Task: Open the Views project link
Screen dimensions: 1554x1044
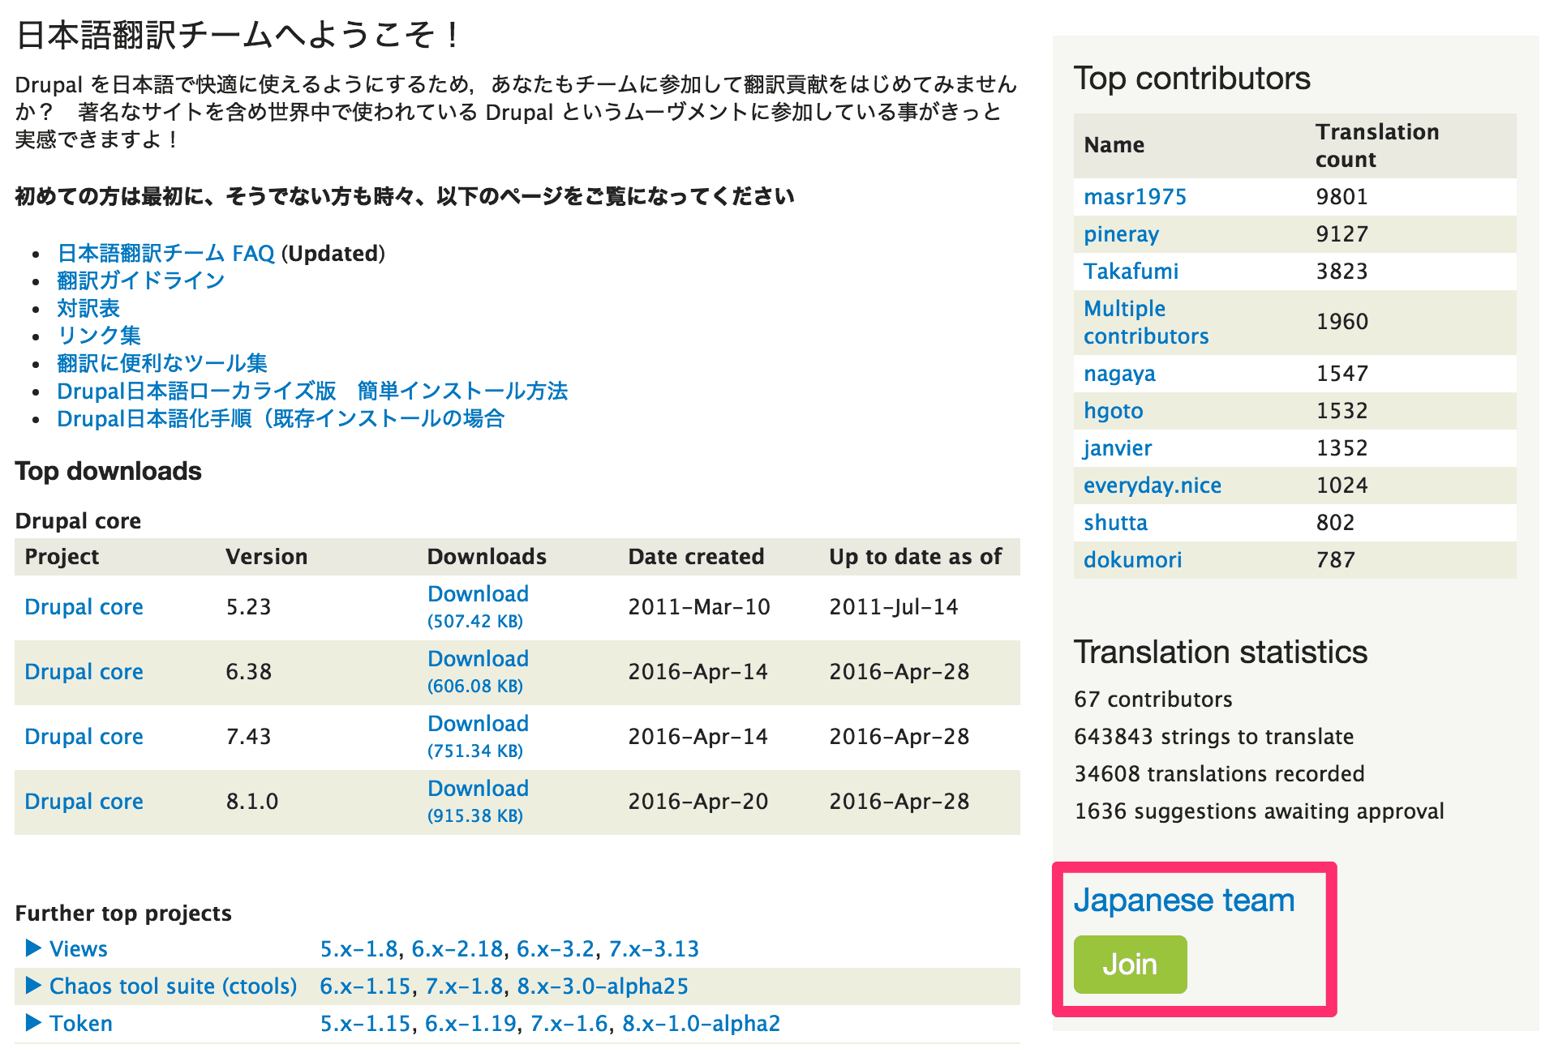Action: (x=78, y=948)
